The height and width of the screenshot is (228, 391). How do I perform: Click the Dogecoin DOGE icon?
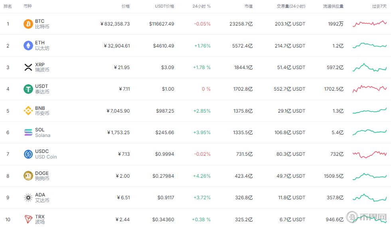coord(28,176)
